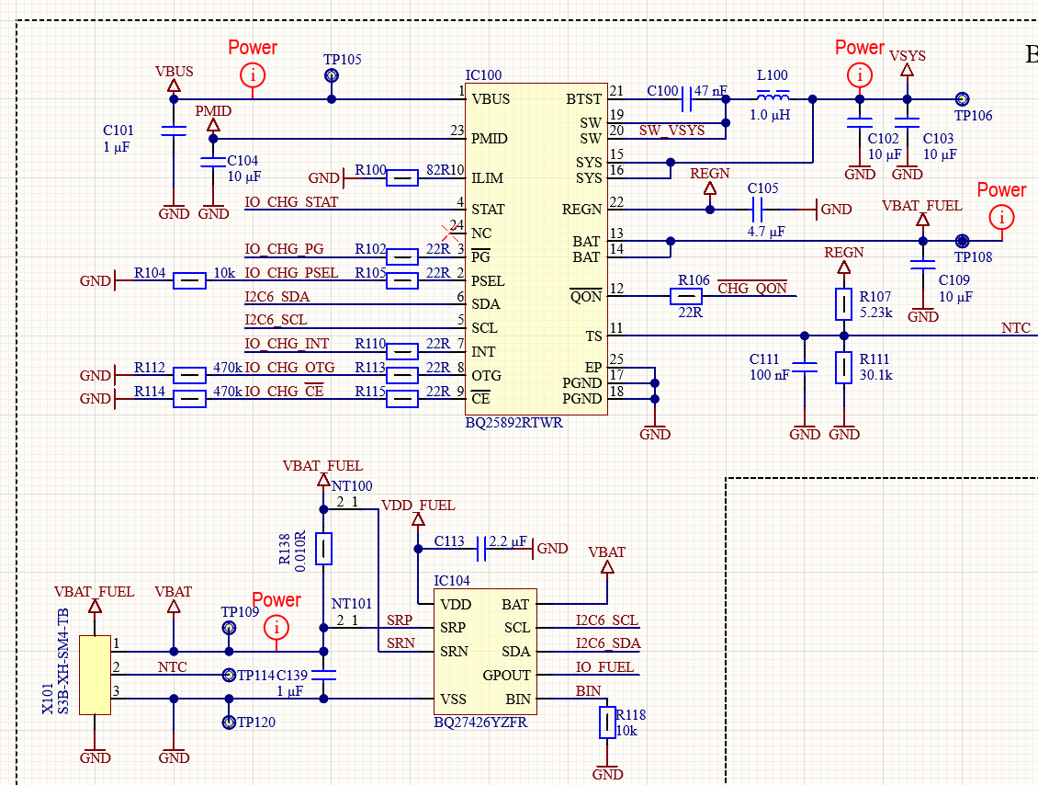1038x785 pixels.
Task: Click the SRN net label
Action: [x=401, y=643]
